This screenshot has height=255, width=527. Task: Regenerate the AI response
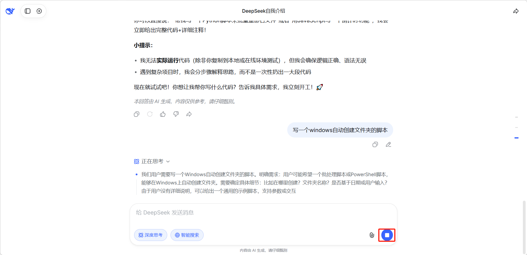(150, 114)
